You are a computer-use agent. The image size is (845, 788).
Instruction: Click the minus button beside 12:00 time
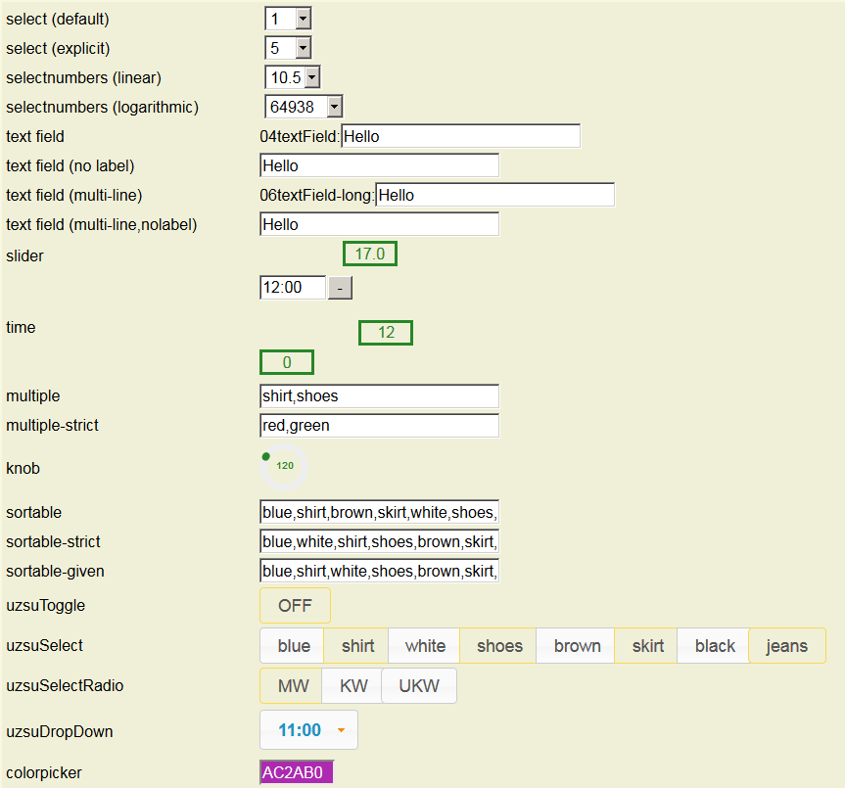click(x=339, y=288)
